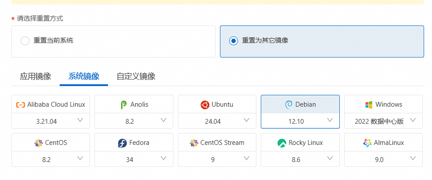Switch to the 应用镜像 tab

pyautogui.click(x=35, y=76)
